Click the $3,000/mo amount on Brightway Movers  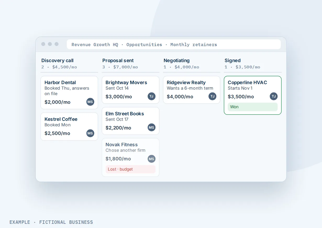click(119, 96)
